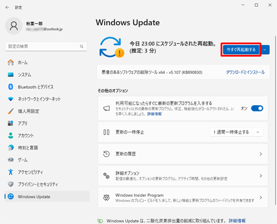Open Windows Insider Program via its chevron
The width and height of the screenshot is (277, 224).
(261, 197)
